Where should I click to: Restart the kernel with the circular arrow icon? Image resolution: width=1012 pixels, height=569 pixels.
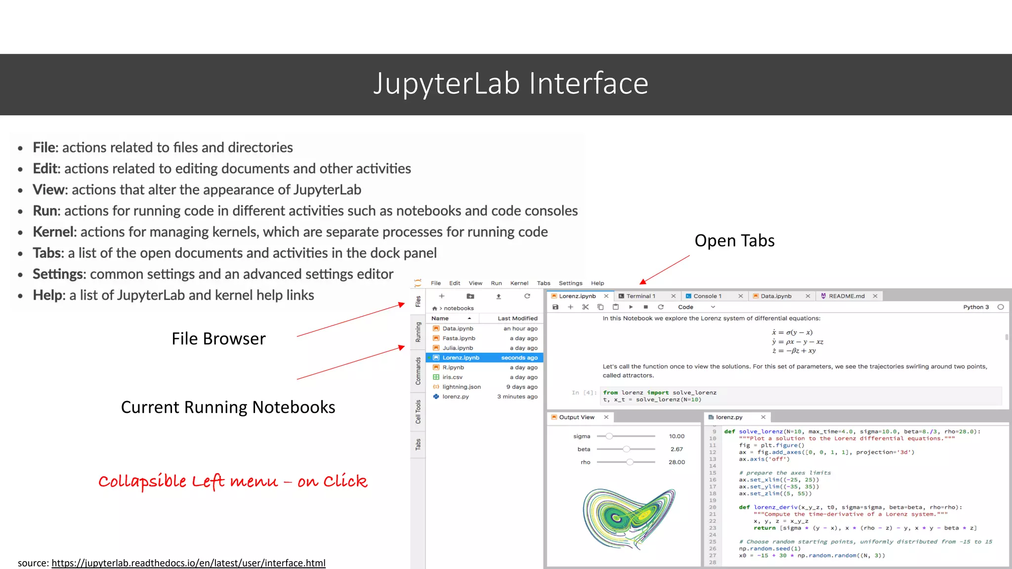coord(661,307)
